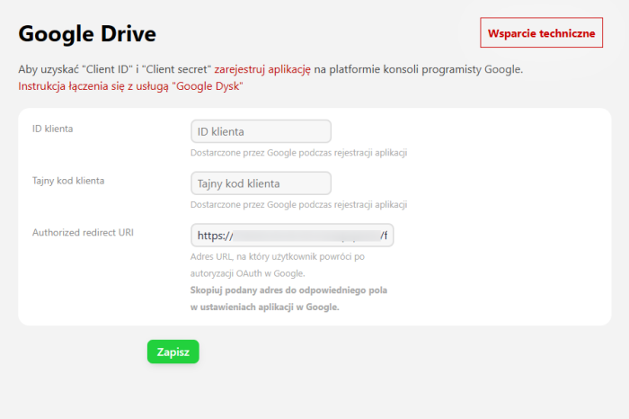Click the 'Tajny kod klienta' field label
Image resolution: width=629 pixels, height=419 pixels.
click(x=68, y=181)
